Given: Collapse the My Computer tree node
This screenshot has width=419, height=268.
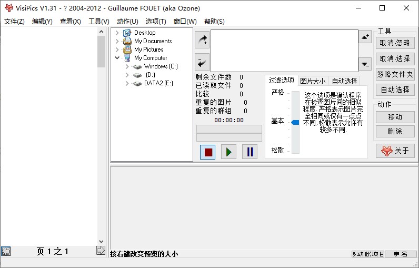Looking at the screenshot, I should pos(117,58).
